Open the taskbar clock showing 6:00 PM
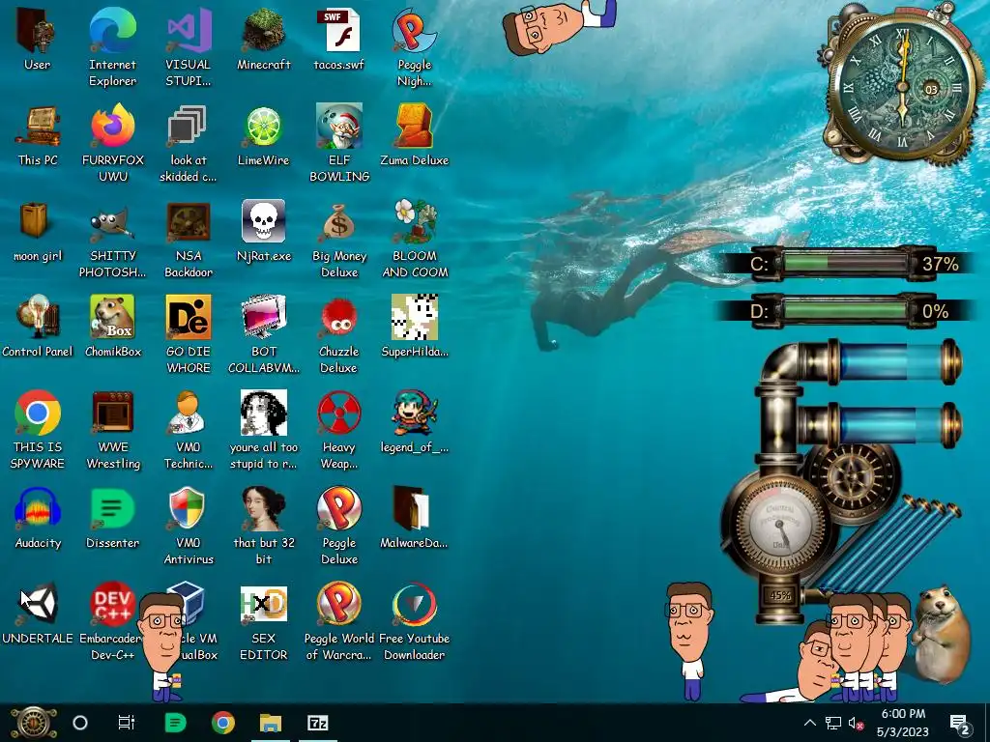Viewport: 990px width, 742px height. (x=903, y=723)
